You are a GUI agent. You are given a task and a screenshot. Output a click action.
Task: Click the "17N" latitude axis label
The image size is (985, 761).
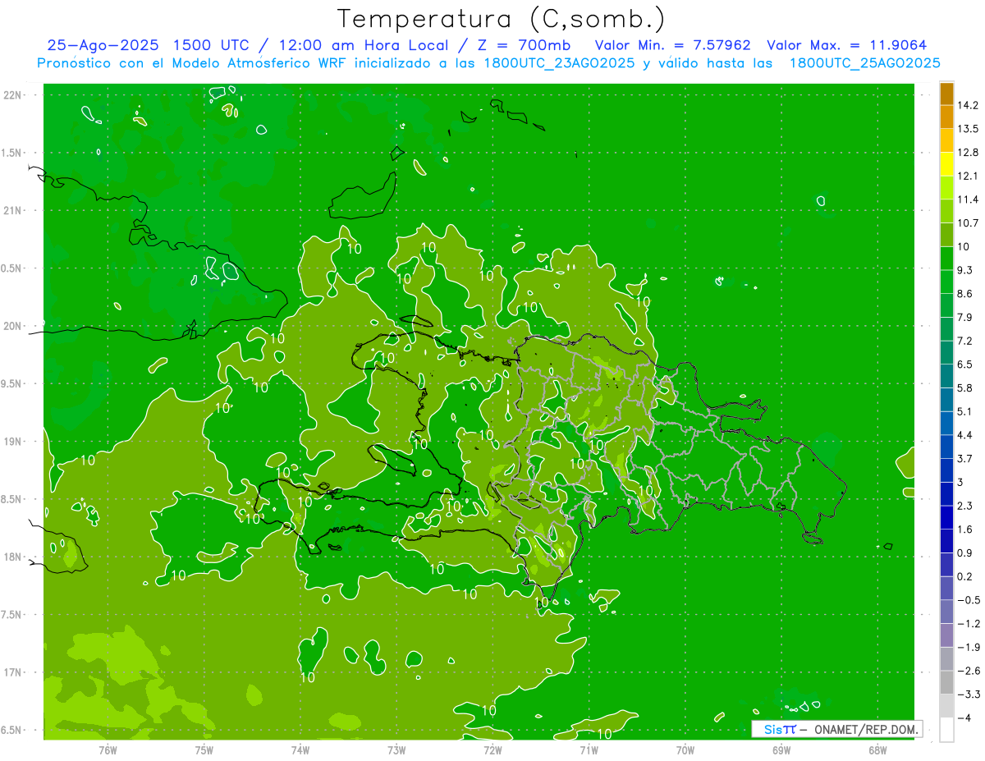coord(12,672)
